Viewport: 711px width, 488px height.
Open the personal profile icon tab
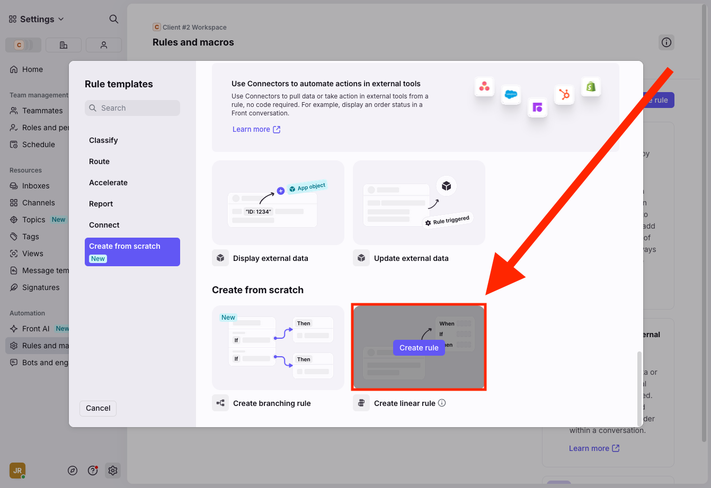click(104, 45)
